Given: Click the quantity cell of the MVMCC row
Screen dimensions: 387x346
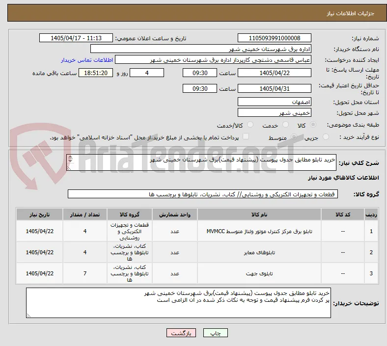Looking at the screenshot, I should pyautogui.click(x=85, y=231).
